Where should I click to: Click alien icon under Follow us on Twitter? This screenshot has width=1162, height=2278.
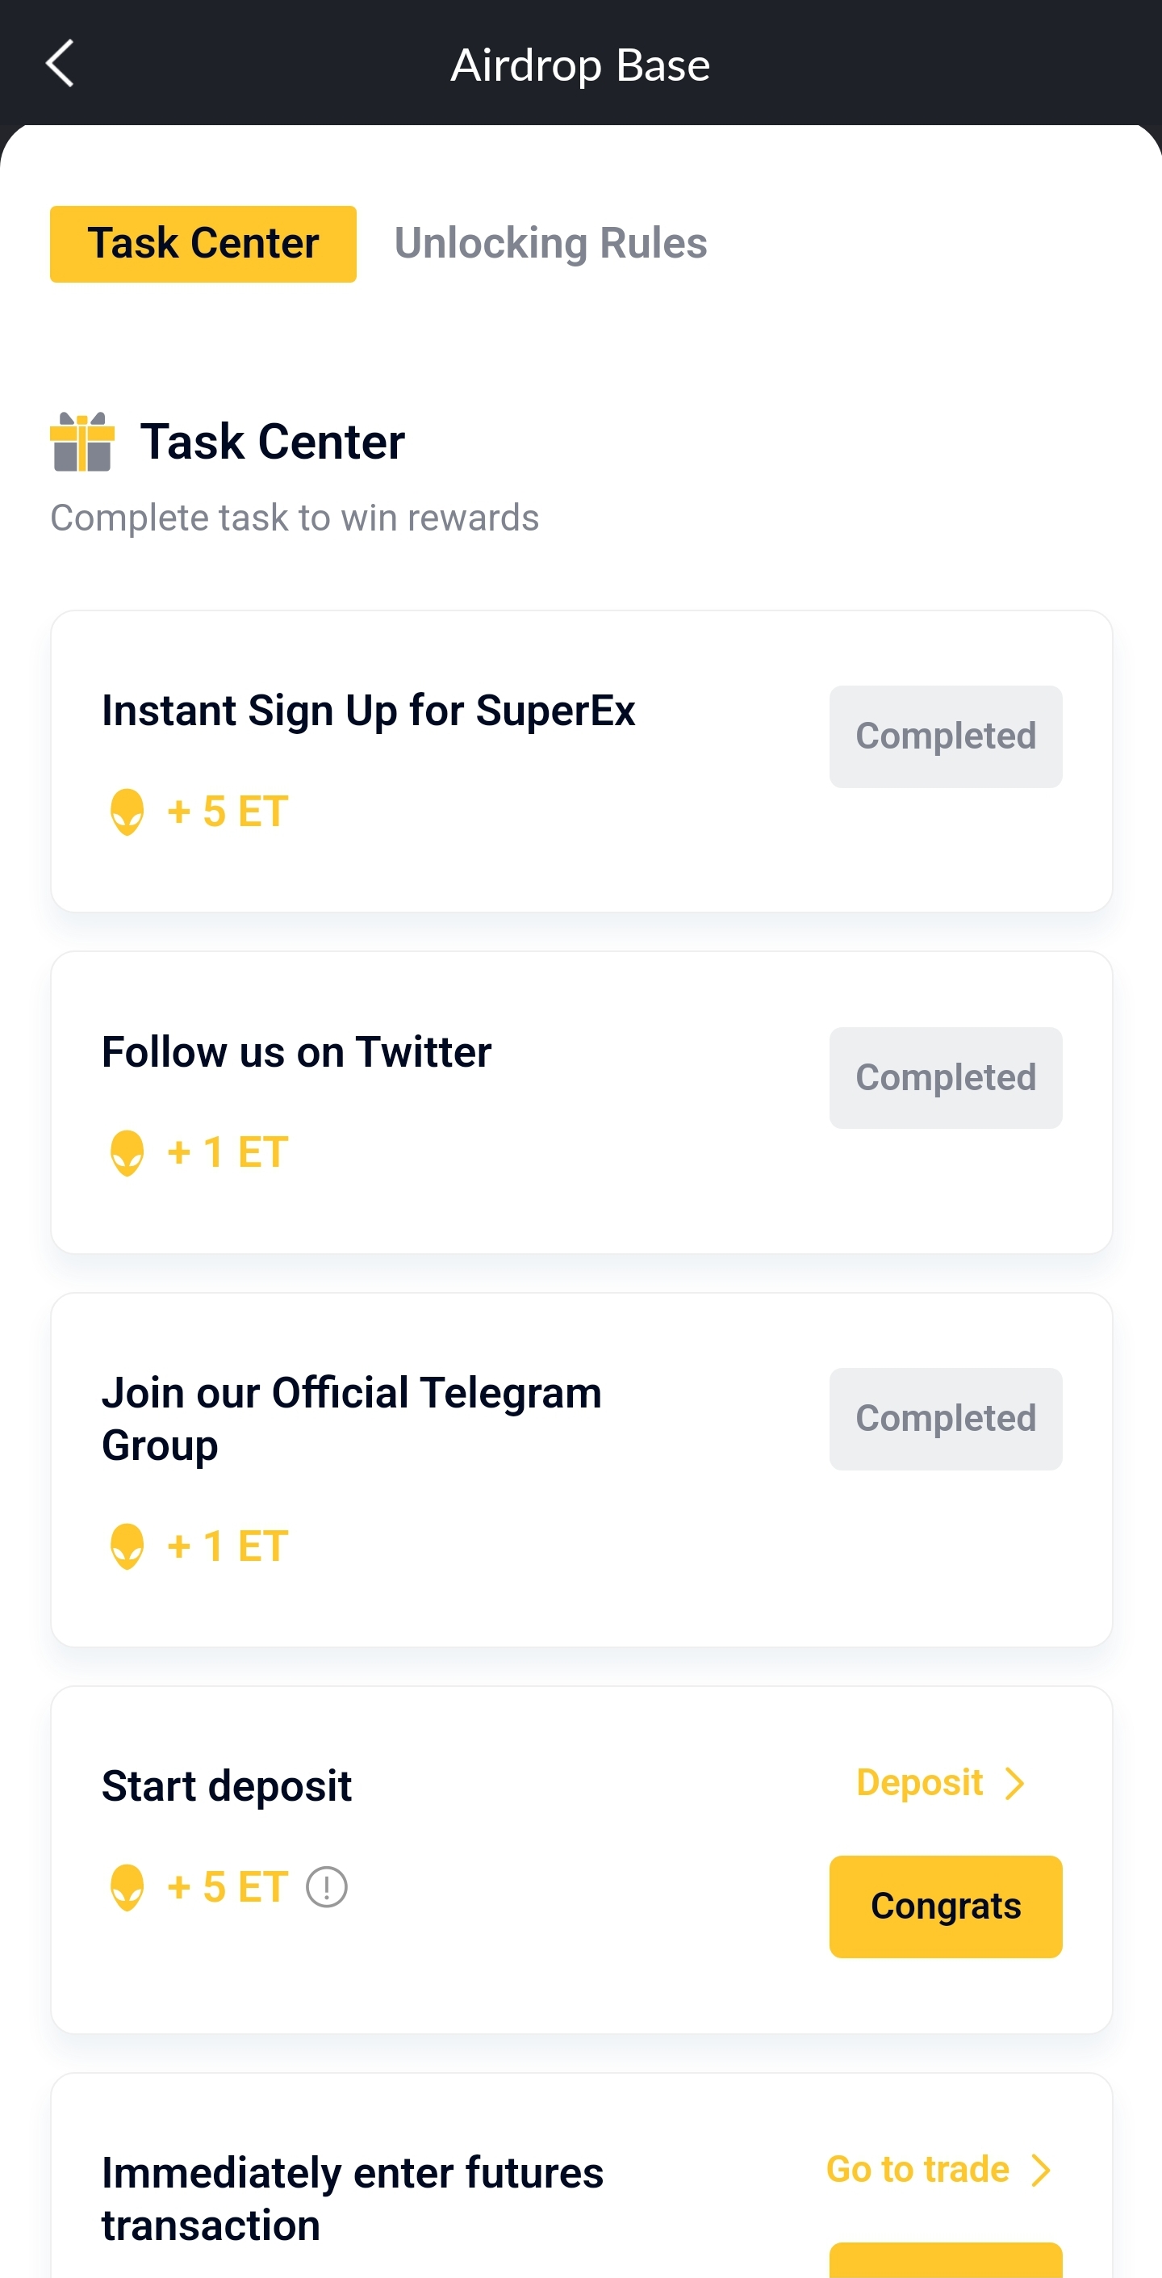[x=127, y=1153]
